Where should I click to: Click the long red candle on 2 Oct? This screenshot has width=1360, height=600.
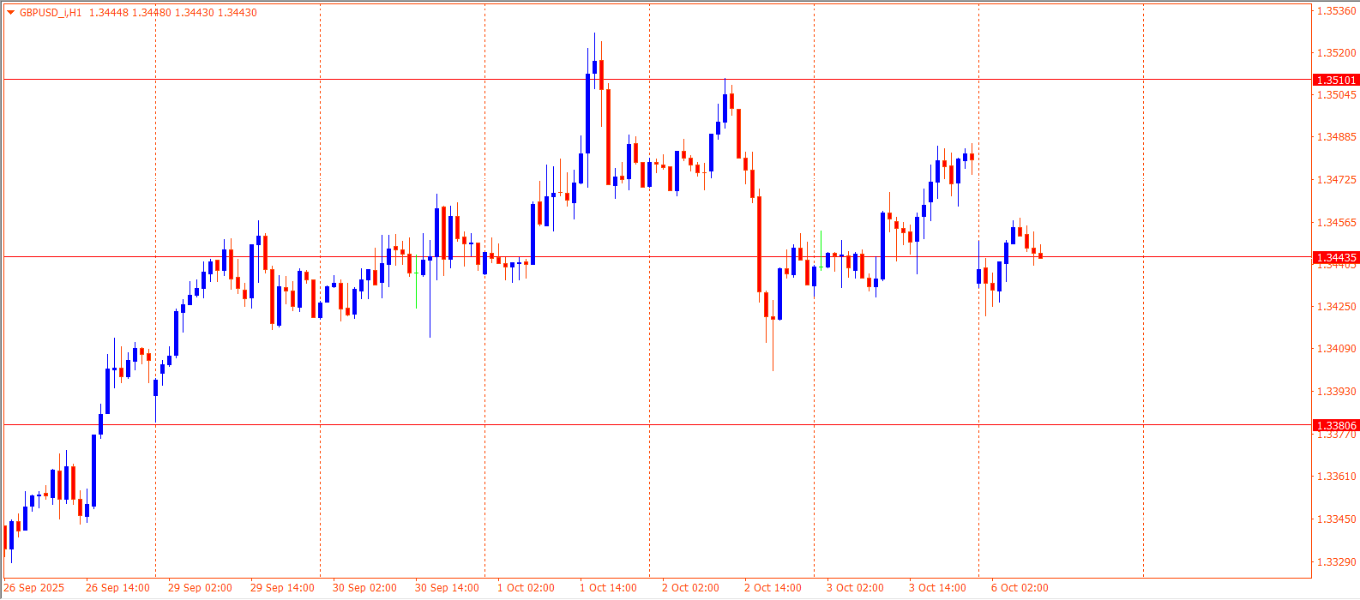click(759, 244)
